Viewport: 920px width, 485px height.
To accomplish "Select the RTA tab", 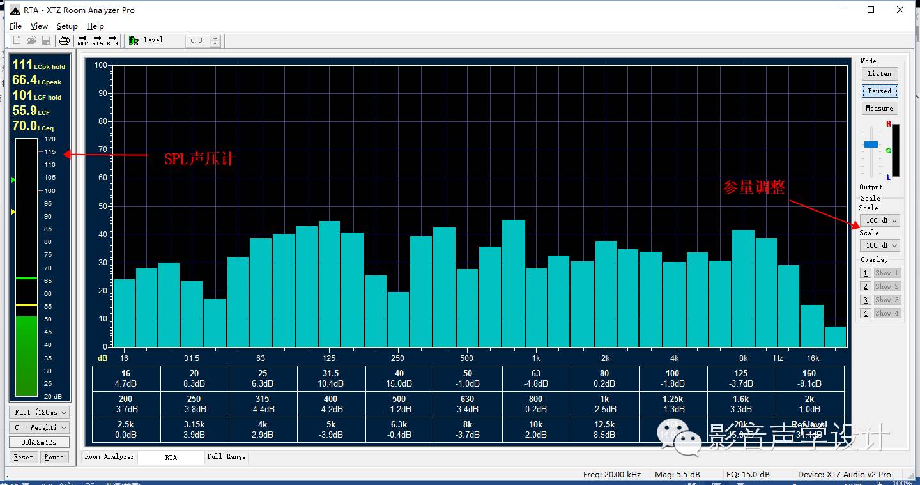I will 171,458.
